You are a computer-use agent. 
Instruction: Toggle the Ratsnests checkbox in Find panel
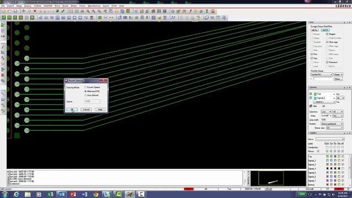327,62
